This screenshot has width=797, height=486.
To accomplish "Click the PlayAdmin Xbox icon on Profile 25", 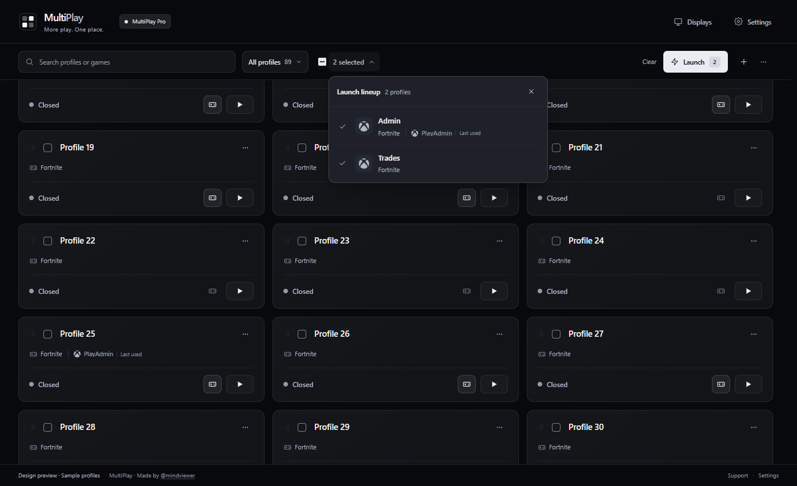I will tap(77, 354).
